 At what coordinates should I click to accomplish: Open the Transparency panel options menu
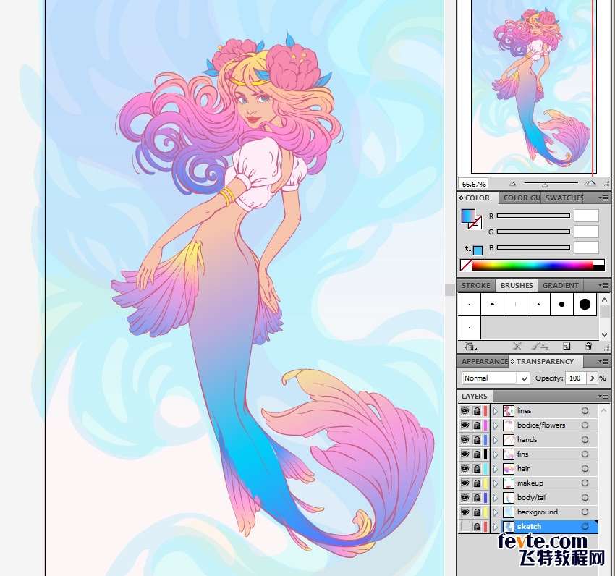[604, 361]
